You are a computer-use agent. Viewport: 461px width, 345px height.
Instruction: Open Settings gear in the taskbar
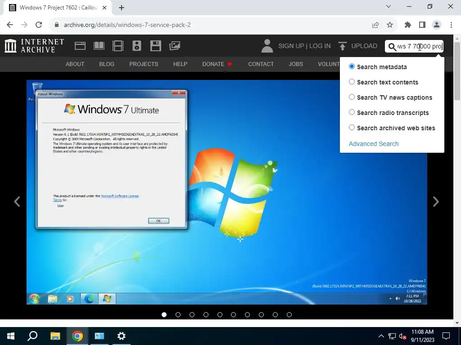pos(122,336)
